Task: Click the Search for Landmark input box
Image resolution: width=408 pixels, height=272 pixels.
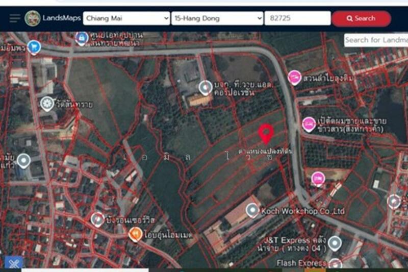Action: click(376, 40)
